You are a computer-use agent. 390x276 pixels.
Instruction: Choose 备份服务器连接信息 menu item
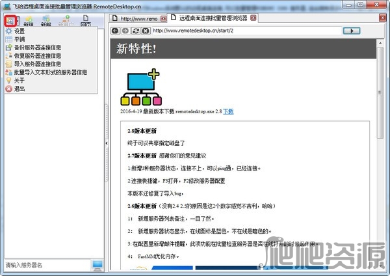pyautogui.click(x=51, y=48)
